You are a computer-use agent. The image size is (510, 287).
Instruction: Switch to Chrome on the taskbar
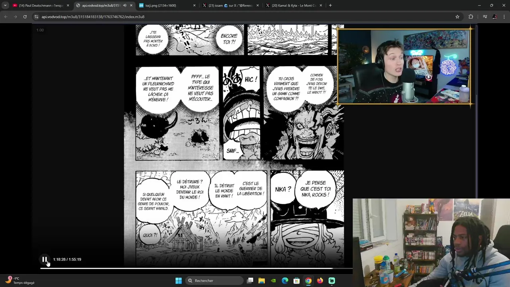(308, 281)
